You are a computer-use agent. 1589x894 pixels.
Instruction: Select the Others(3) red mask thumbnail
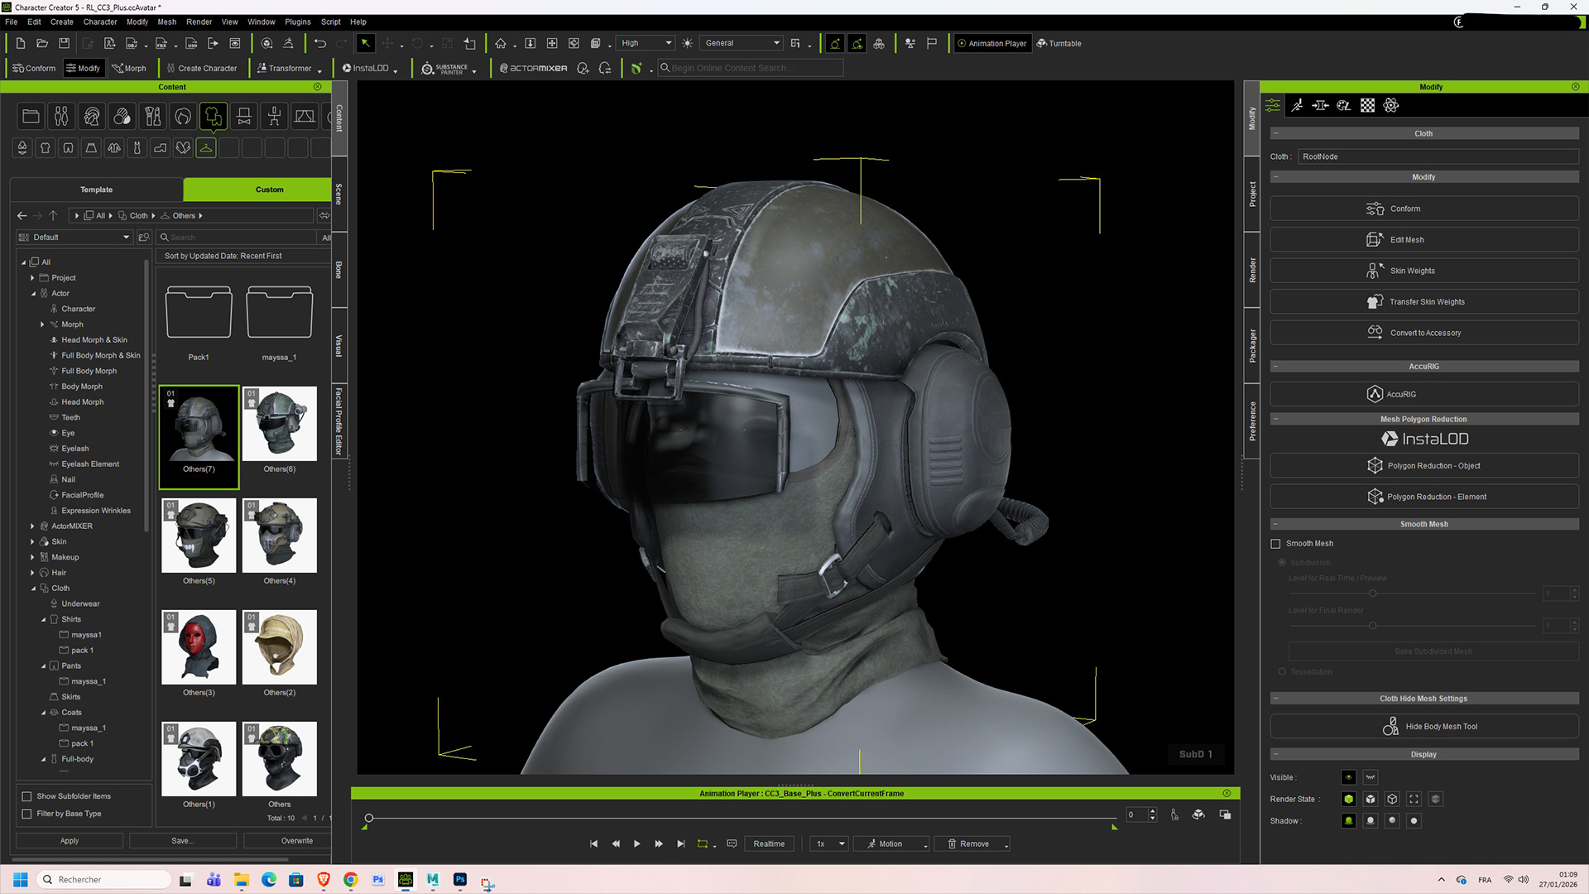coord(199,647)
